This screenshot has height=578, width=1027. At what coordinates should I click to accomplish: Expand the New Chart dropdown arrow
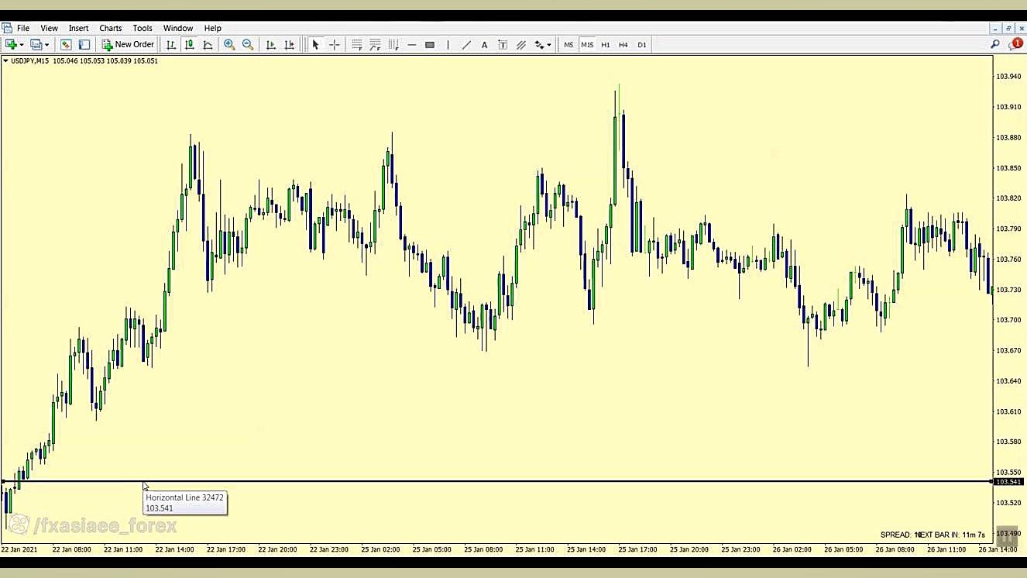22,45
